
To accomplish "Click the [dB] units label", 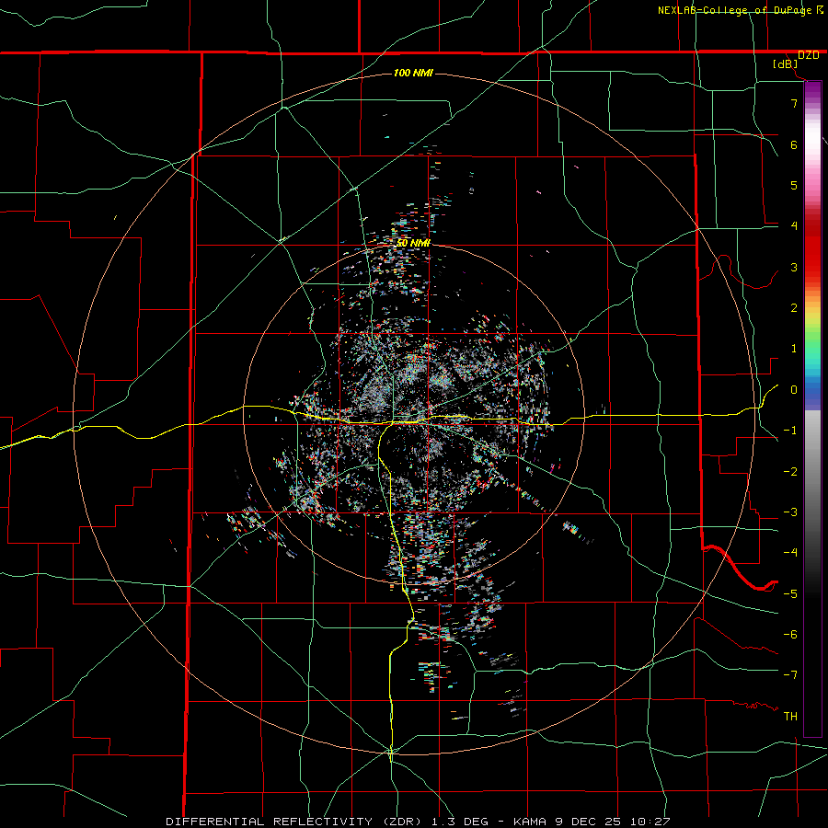I will point(786,64).
